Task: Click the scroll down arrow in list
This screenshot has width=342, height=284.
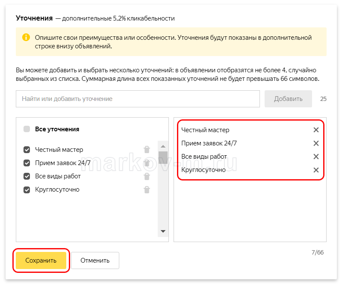Action: click(x=162, y=231)
